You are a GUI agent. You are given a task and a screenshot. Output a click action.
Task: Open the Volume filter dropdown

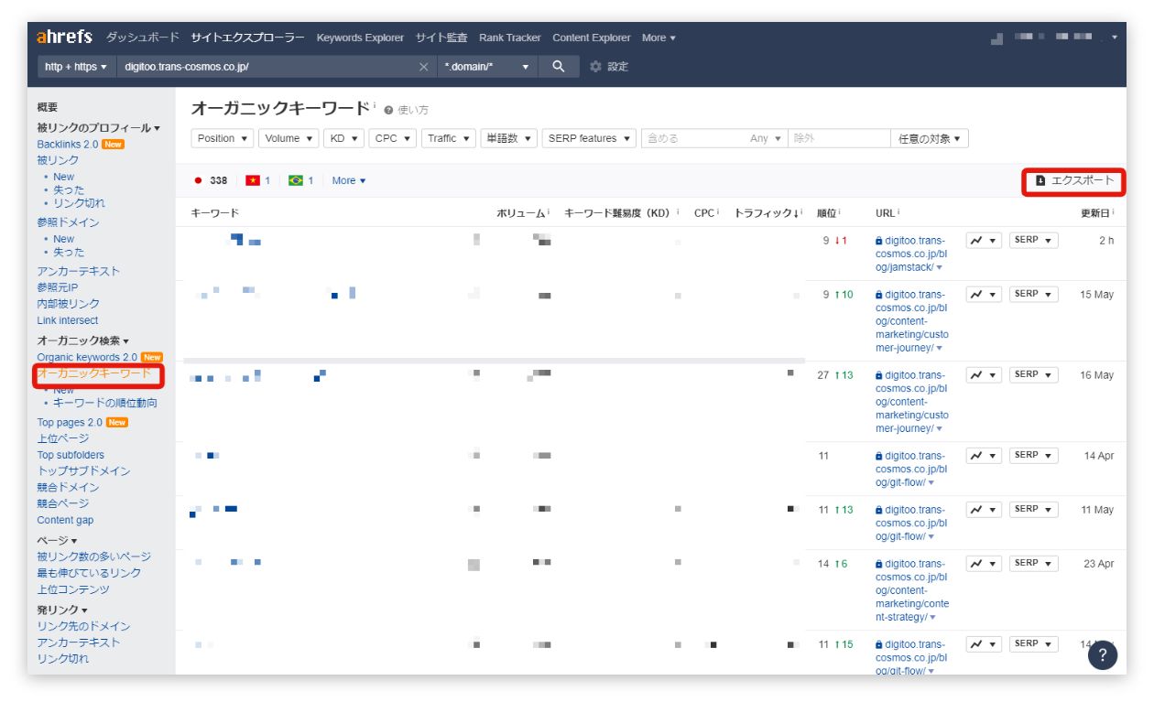[288, 139]
